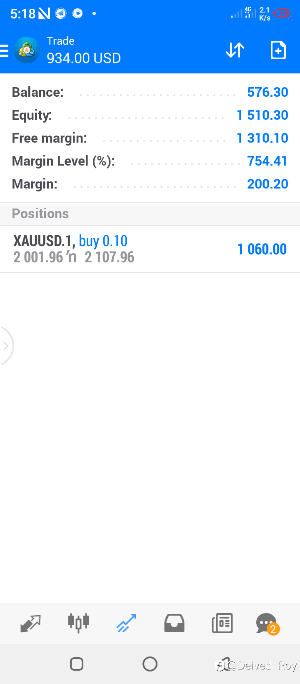
Task: Select the Margin Level (%) row
Action: pos(150,161)
